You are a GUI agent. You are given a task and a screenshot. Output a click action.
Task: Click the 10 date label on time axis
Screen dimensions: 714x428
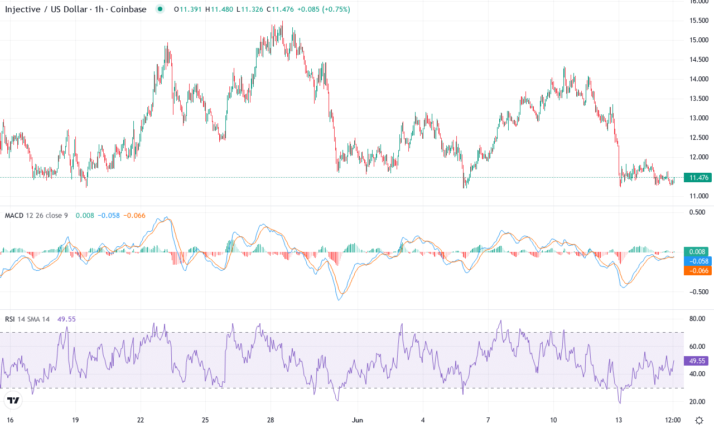[553, 420]
